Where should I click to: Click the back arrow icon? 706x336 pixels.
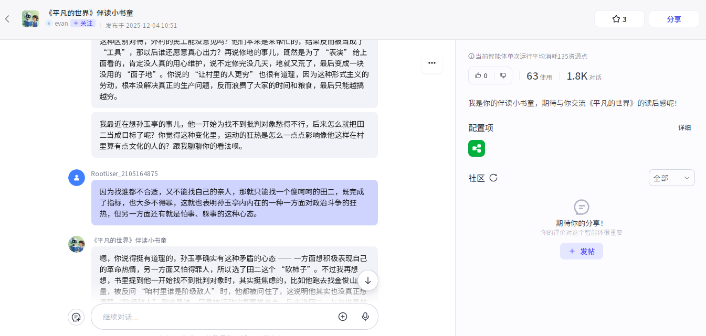[7, 19]
